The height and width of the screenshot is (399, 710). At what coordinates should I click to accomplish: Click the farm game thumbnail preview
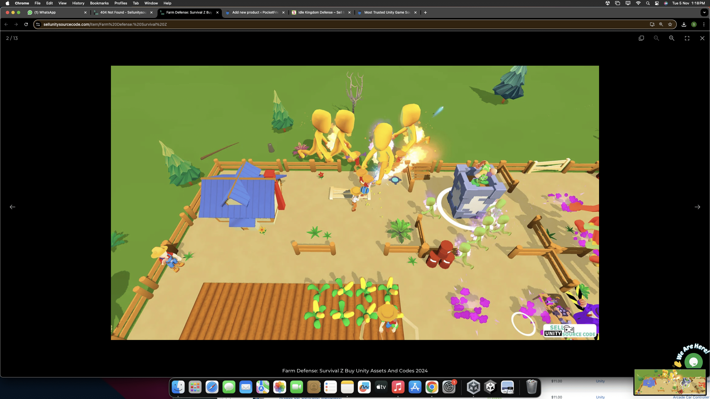coord(670,382)
